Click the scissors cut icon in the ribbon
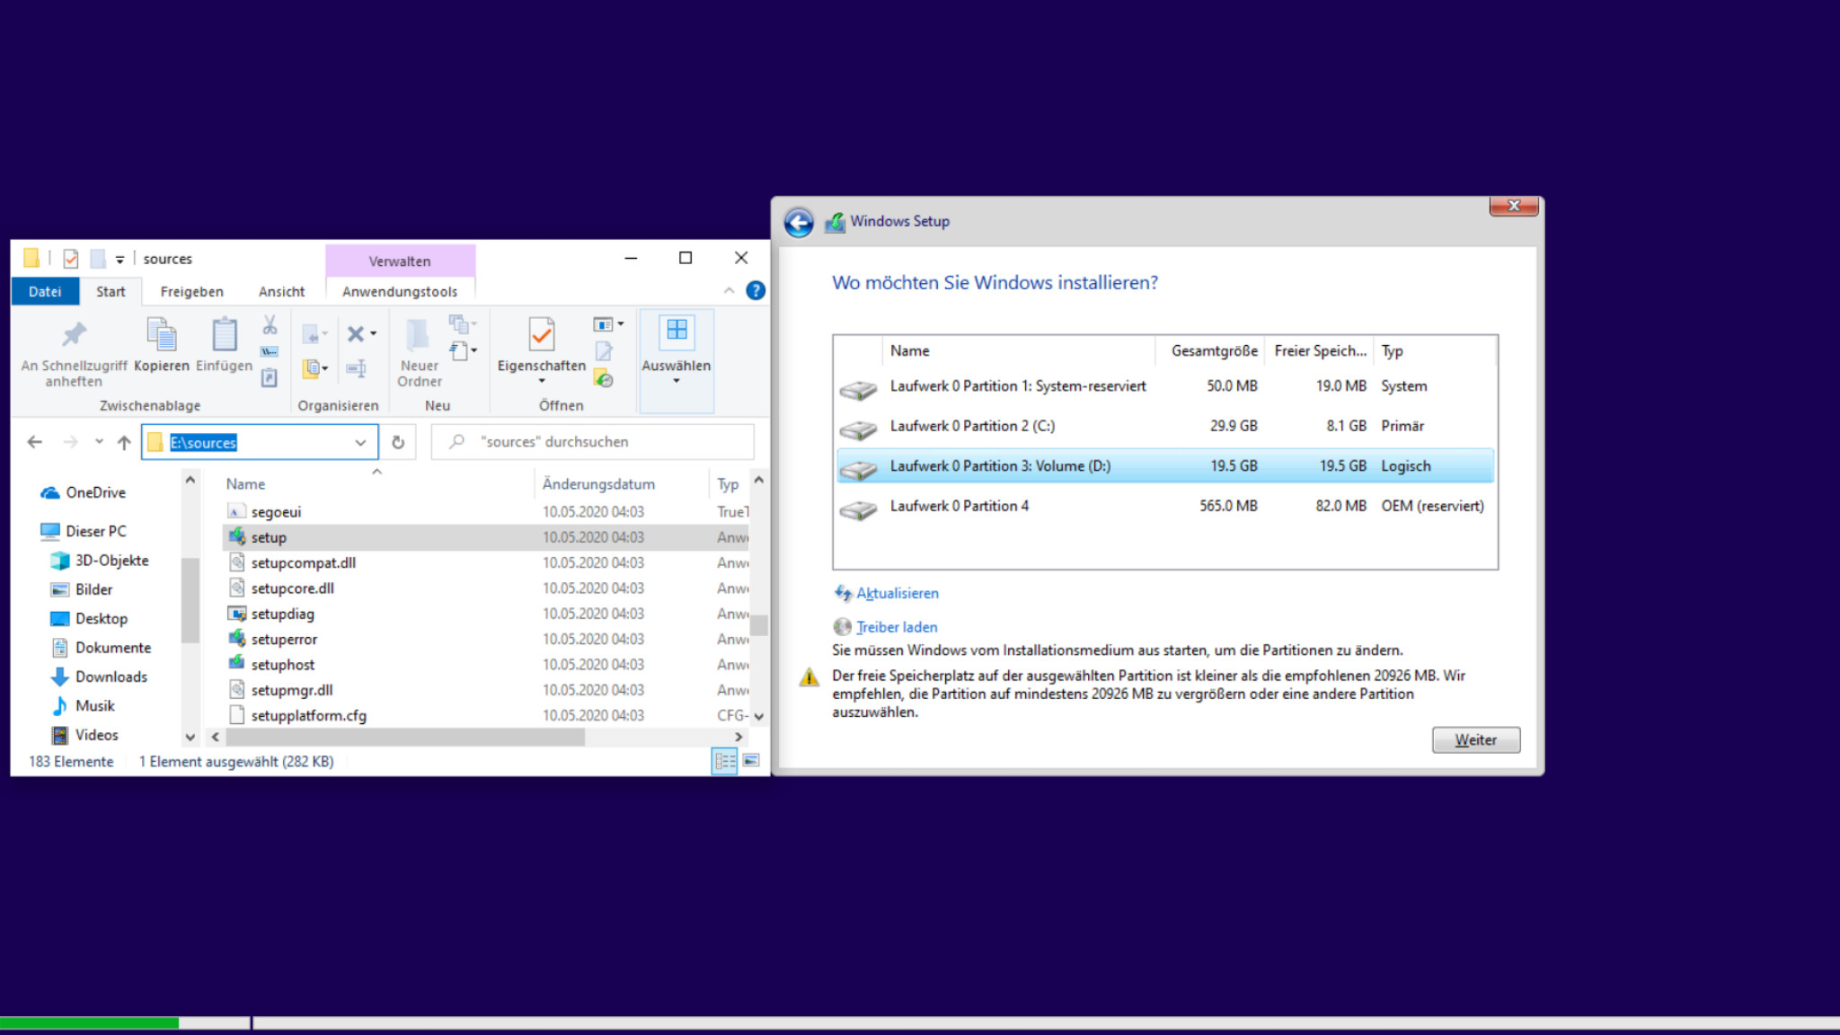 tap(270, 324)
